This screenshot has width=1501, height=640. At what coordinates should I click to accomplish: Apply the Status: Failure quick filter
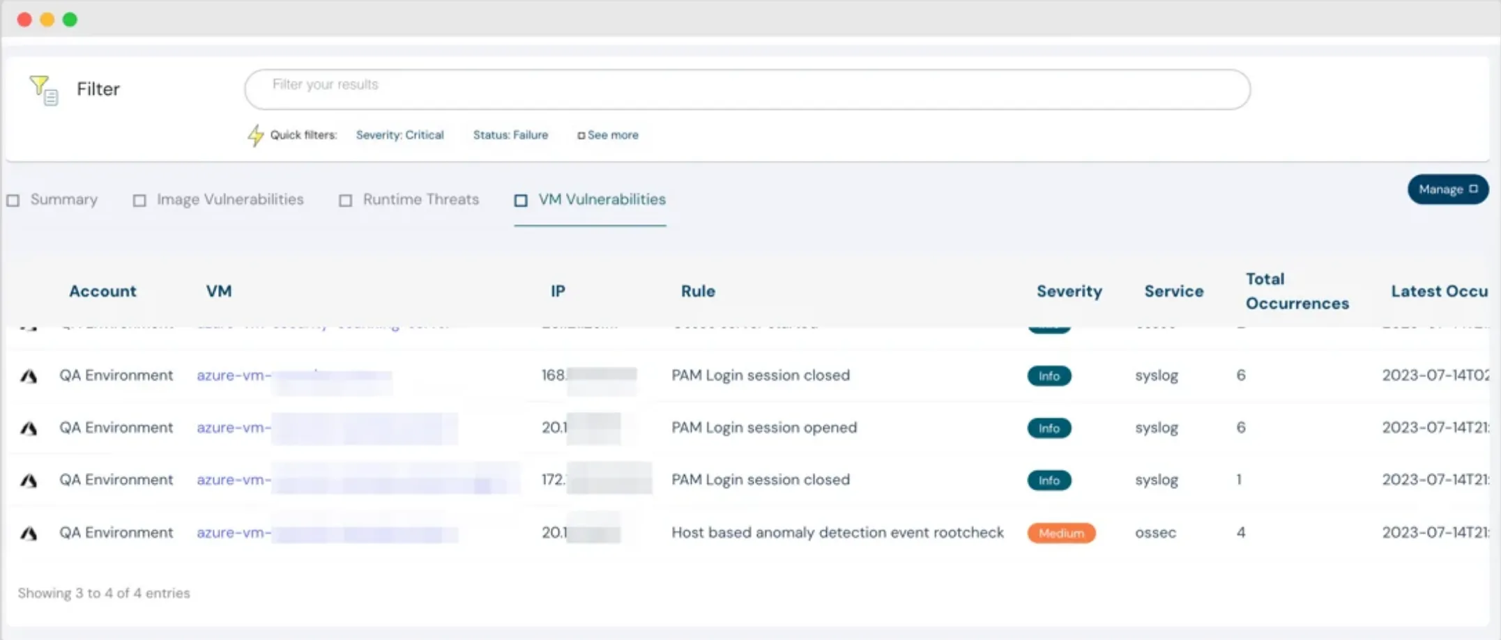click(510, 134)
